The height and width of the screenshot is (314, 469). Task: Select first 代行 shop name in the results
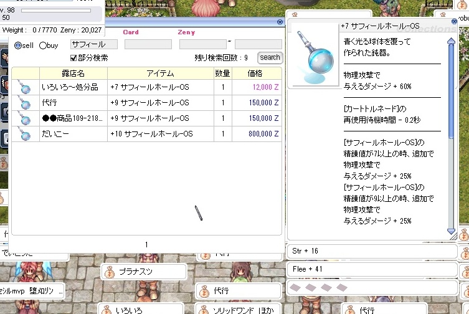(x=49, y=103)
